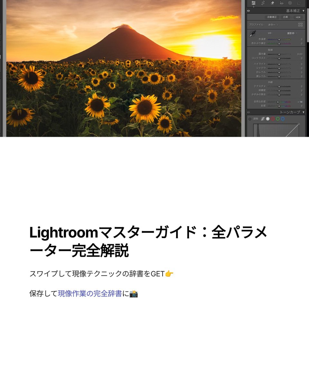Click the right panel vertical scrollbar
Screen dimensions: 309x386
308,25
